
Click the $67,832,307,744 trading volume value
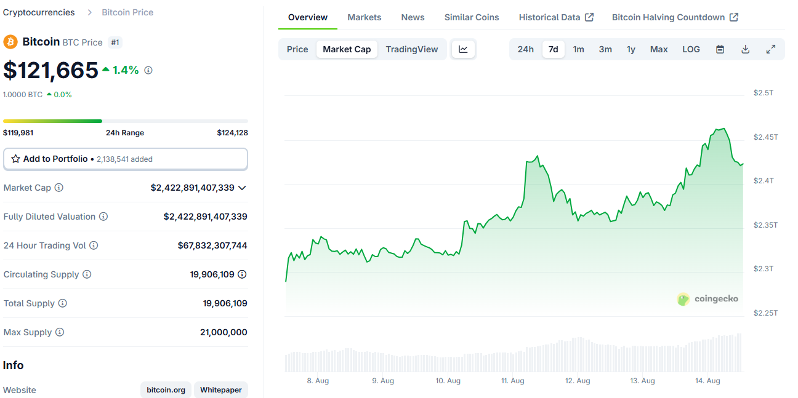click(212, 245)
